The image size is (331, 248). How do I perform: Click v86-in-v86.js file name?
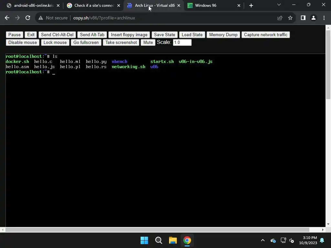pos(196,62)
